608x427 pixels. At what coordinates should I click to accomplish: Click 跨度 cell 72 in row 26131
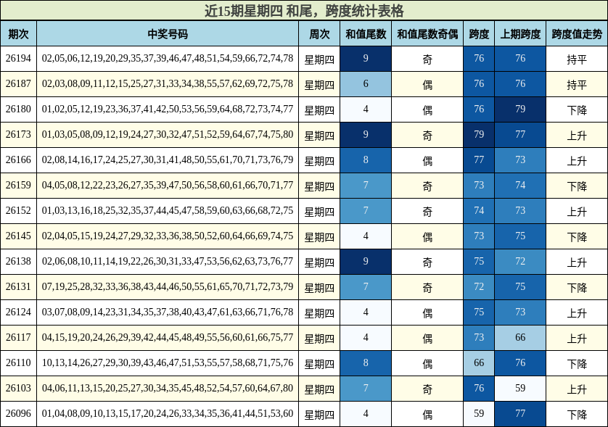pyautogui.click(x=479, y=287)
